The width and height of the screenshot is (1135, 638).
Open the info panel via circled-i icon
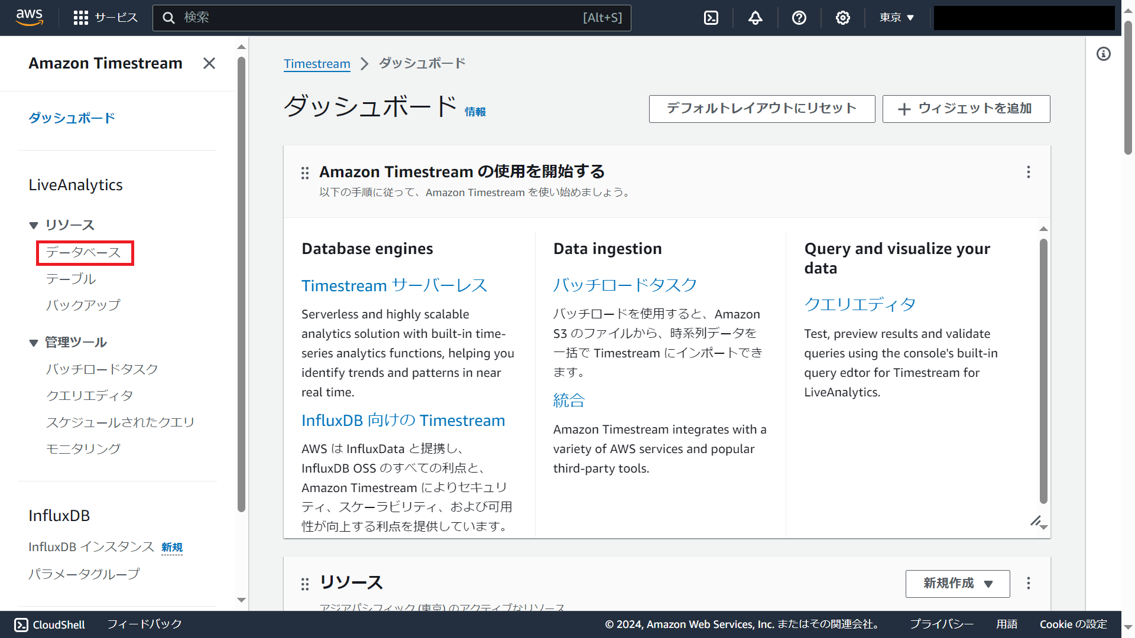tap(1104, 54)
